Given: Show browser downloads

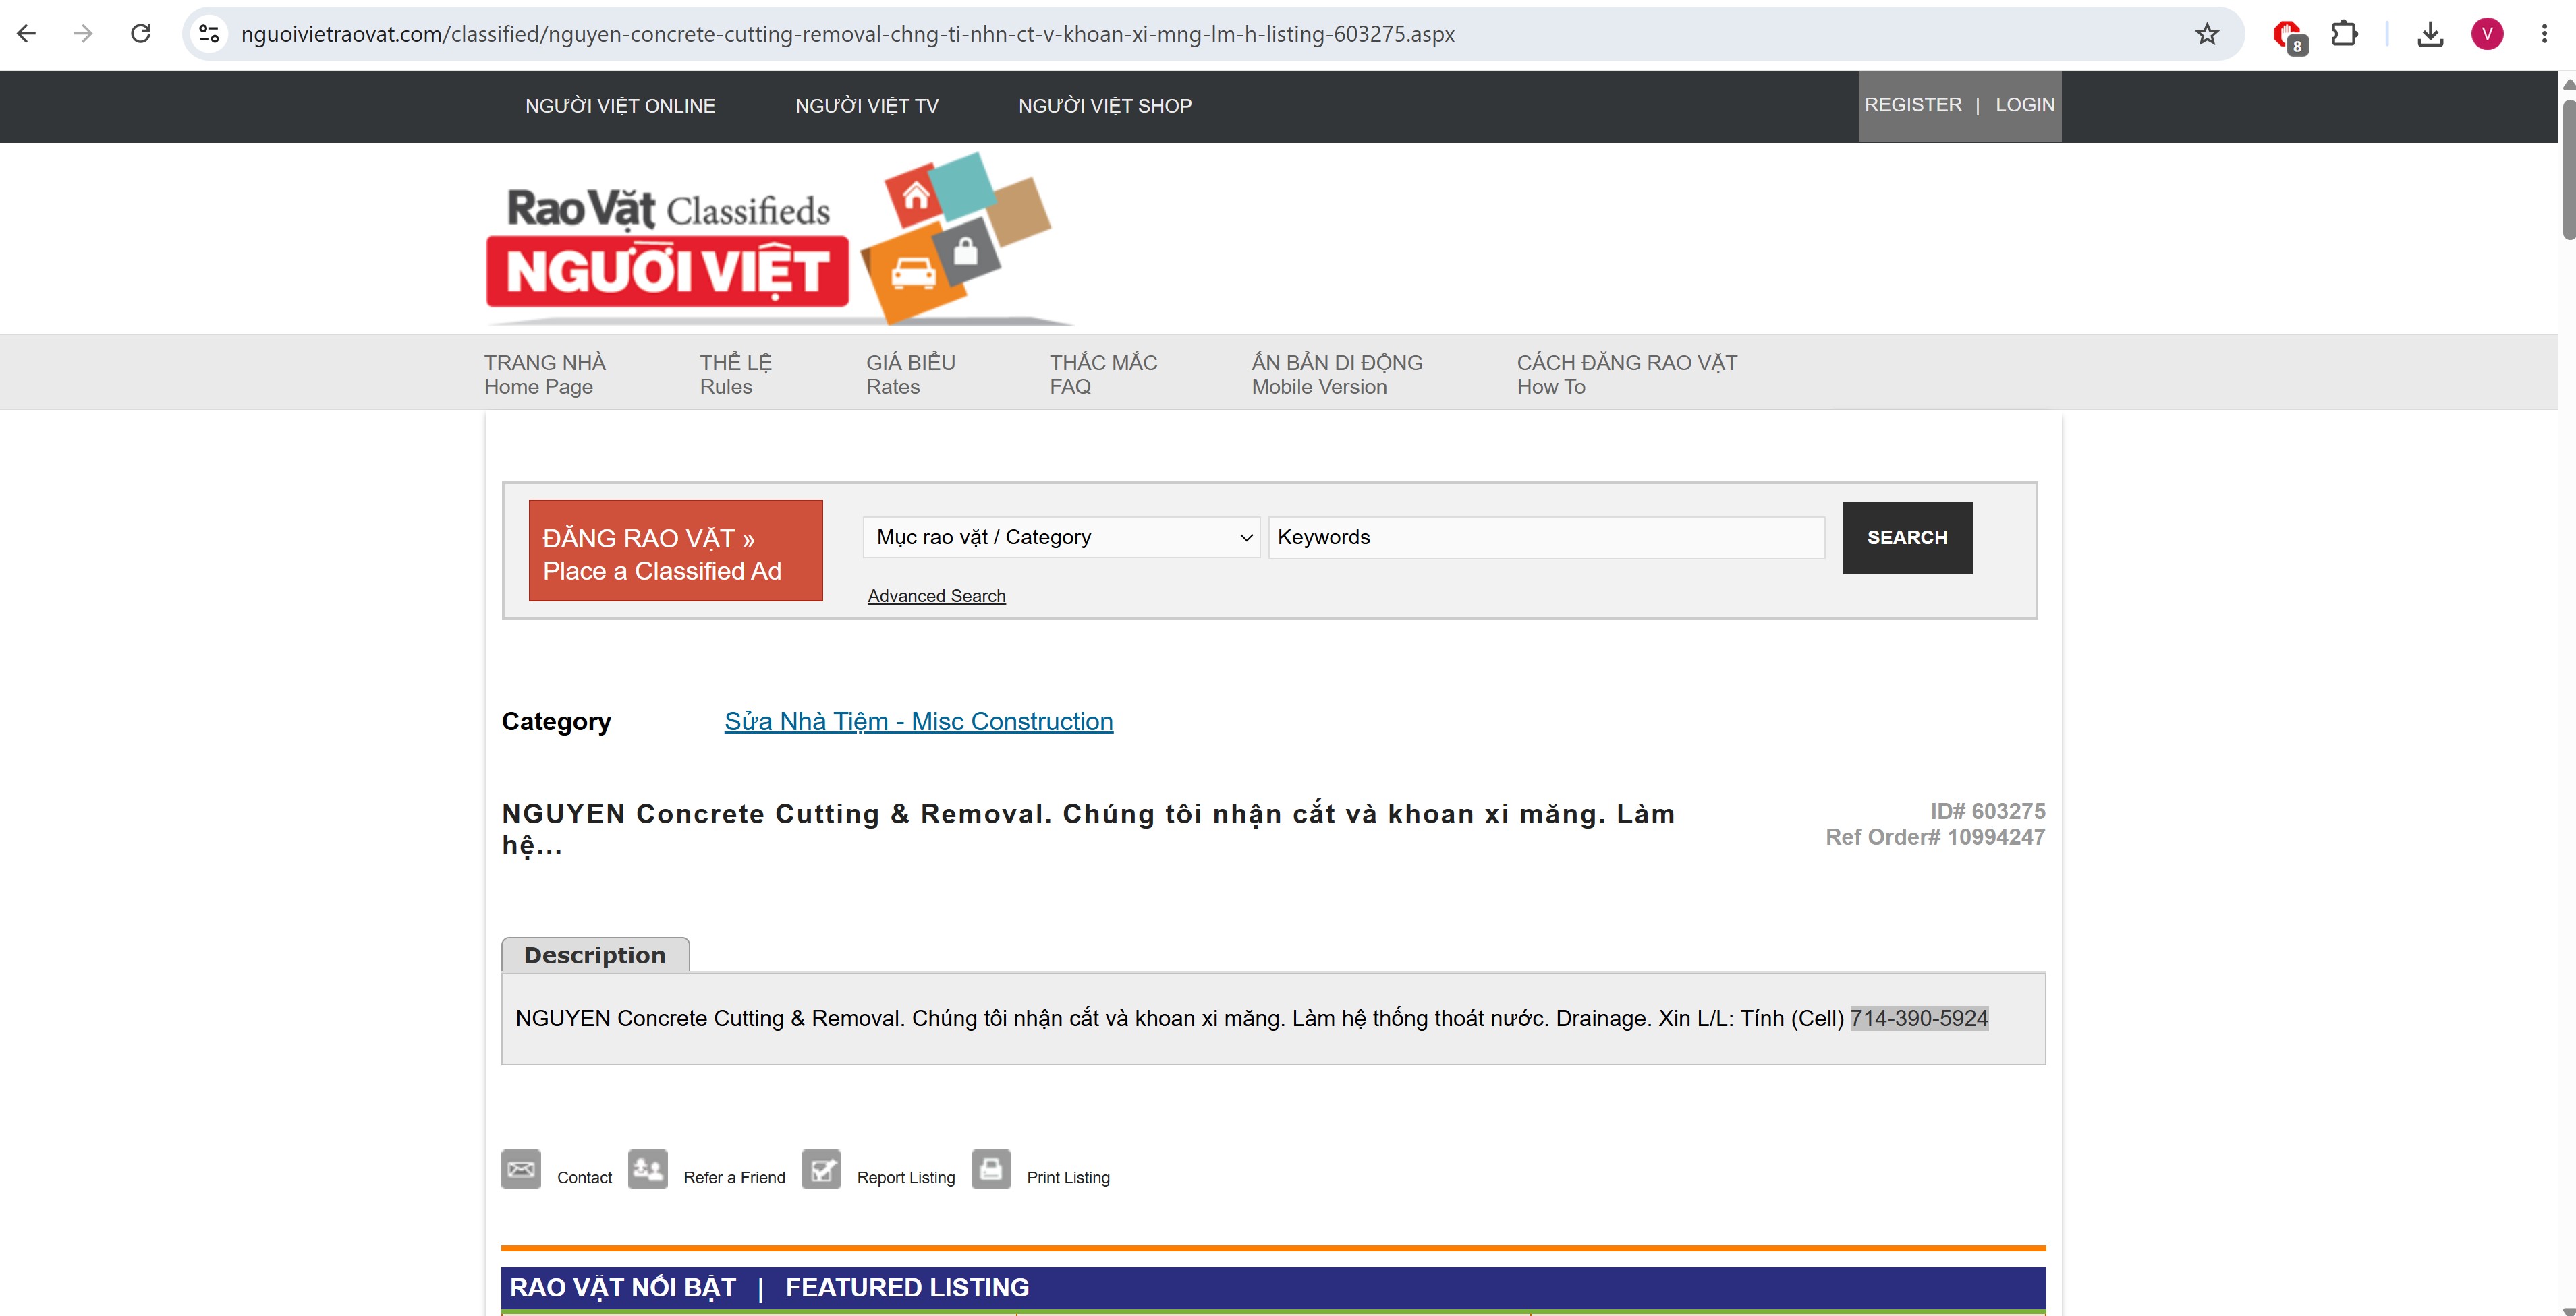Looking at the screenshot, I should (x=2430, y=34).
